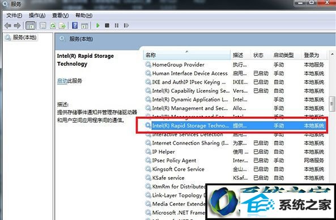The width and height of the screenshot is (336, 220).
Task: Click 手动 startup type of Rapid Storage row
Action: 279,126
